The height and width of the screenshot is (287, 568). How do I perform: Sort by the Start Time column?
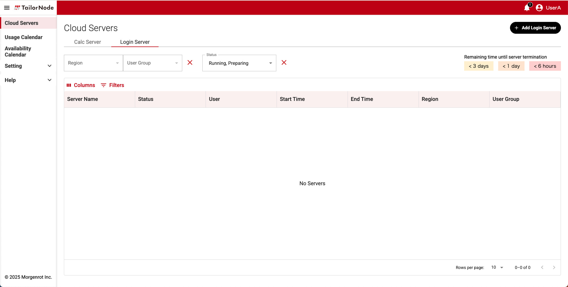click(x=312, y=99)
